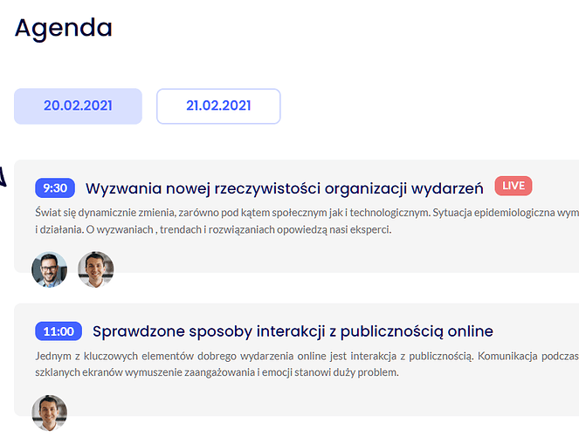Open second speaker avatar in 9:30 session

click(x=95, y=269)
